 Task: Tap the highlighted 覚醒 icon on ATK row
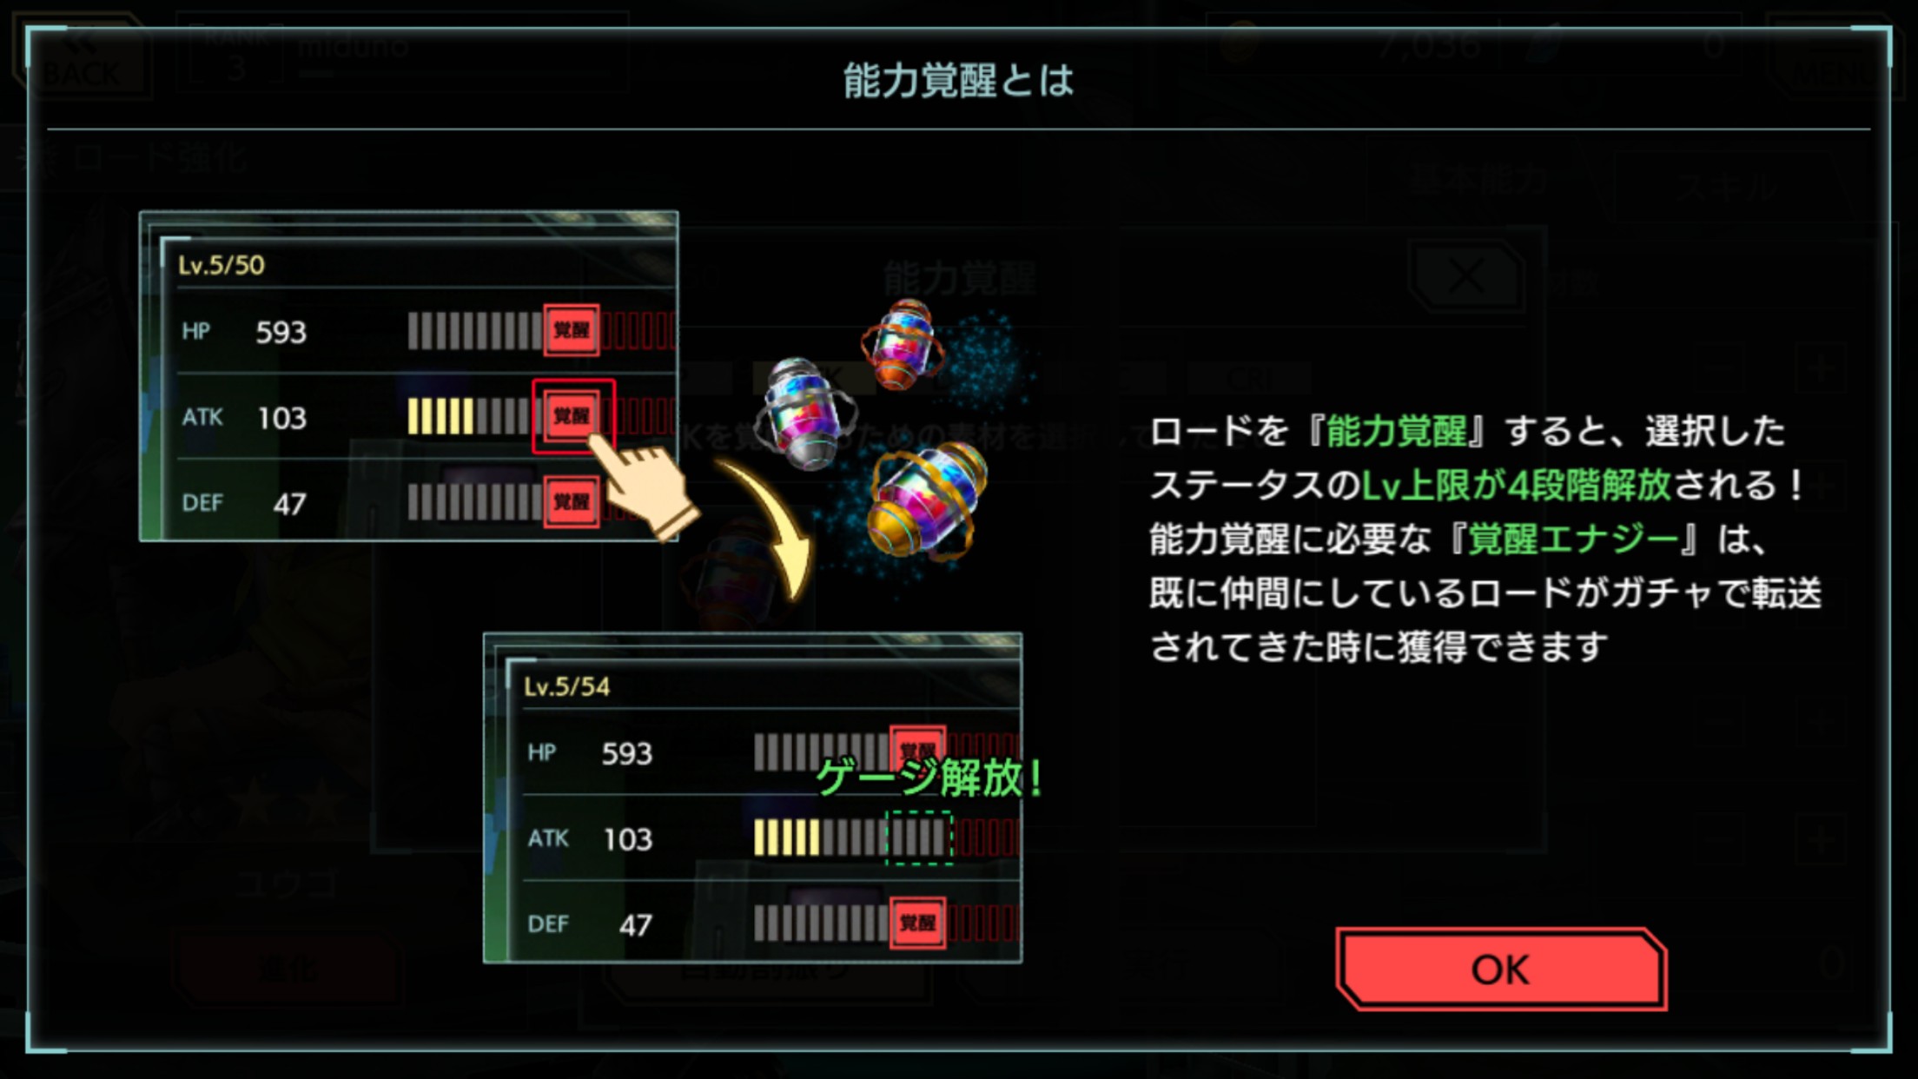click(572, 416)
